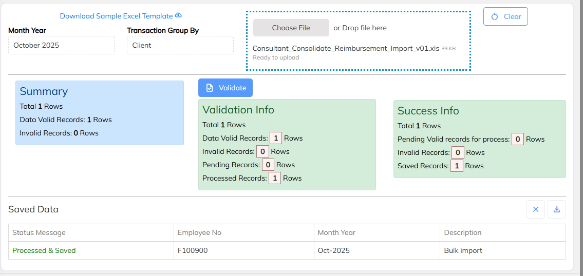
Task: Click employee number F100900 cell
Action: pyautogui.click(x=193, y=251)
